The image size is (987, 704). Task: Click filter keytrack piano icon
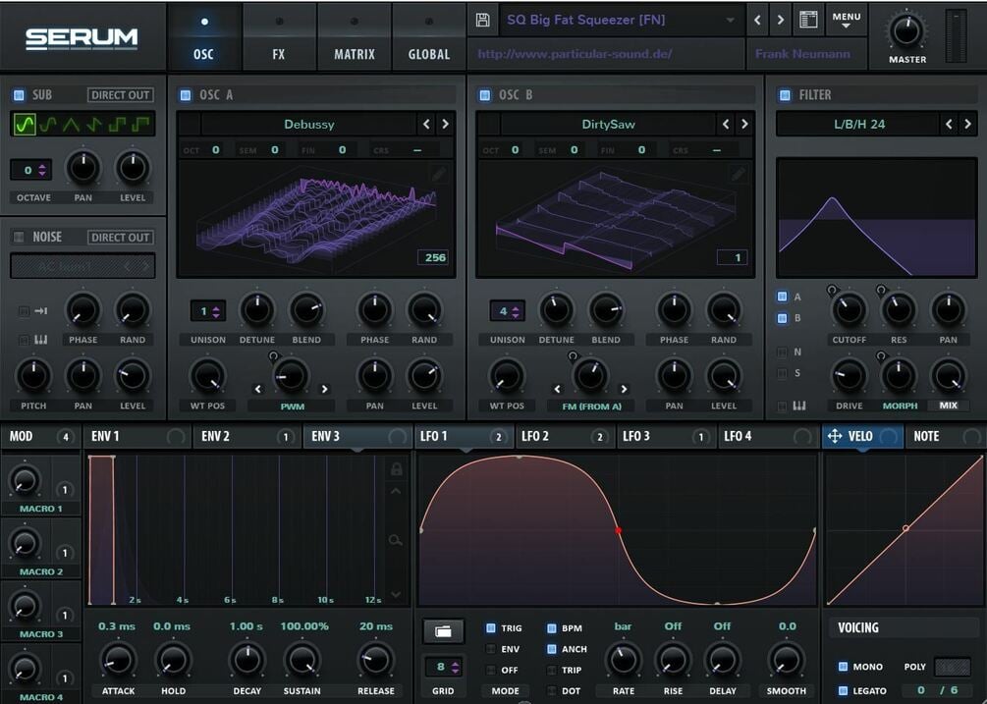(x=798, y=406)
